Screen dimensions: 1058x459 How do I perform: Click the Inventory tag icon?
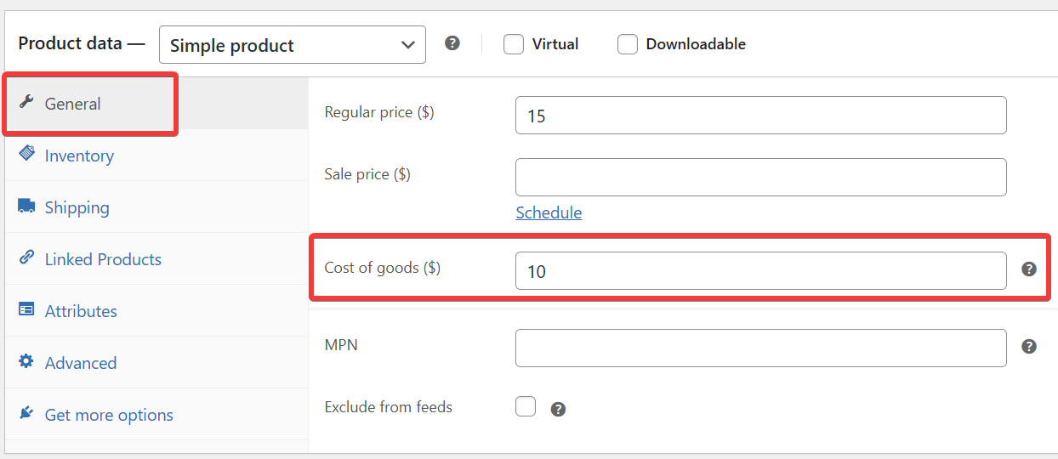[x=26, y=154]
